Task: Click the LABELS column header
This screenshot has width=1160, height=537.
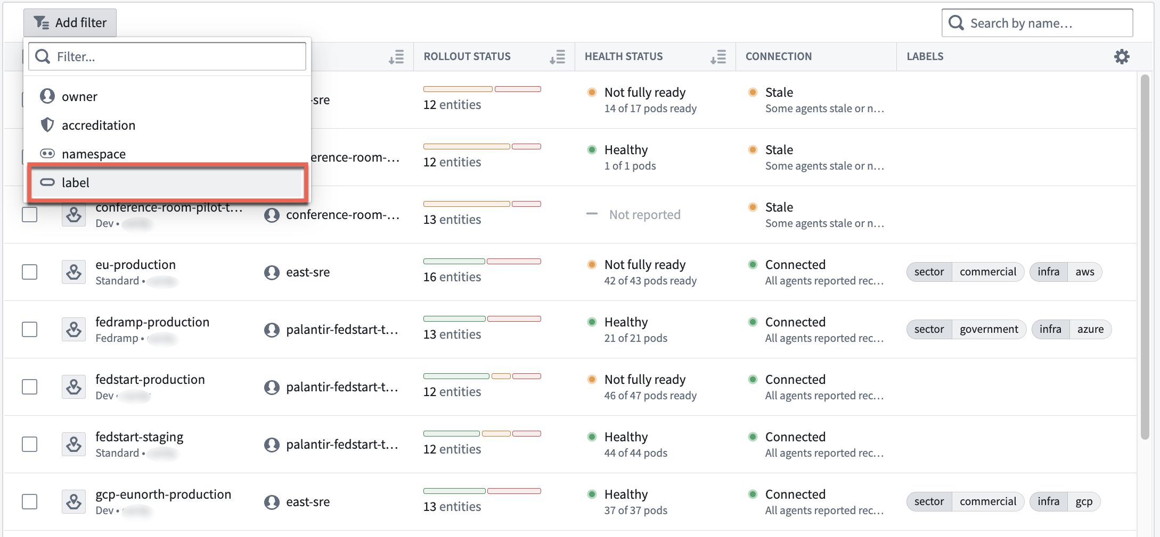Action: [x=925, y=56]
